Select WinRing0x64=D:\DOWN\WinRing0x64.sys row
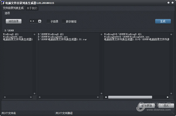Viewport: 176px width, 116px height. 127,37
